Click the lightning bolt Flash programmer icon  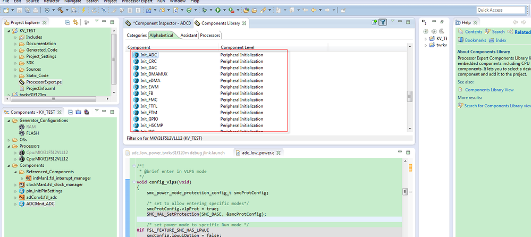click(x=83, y=10)
